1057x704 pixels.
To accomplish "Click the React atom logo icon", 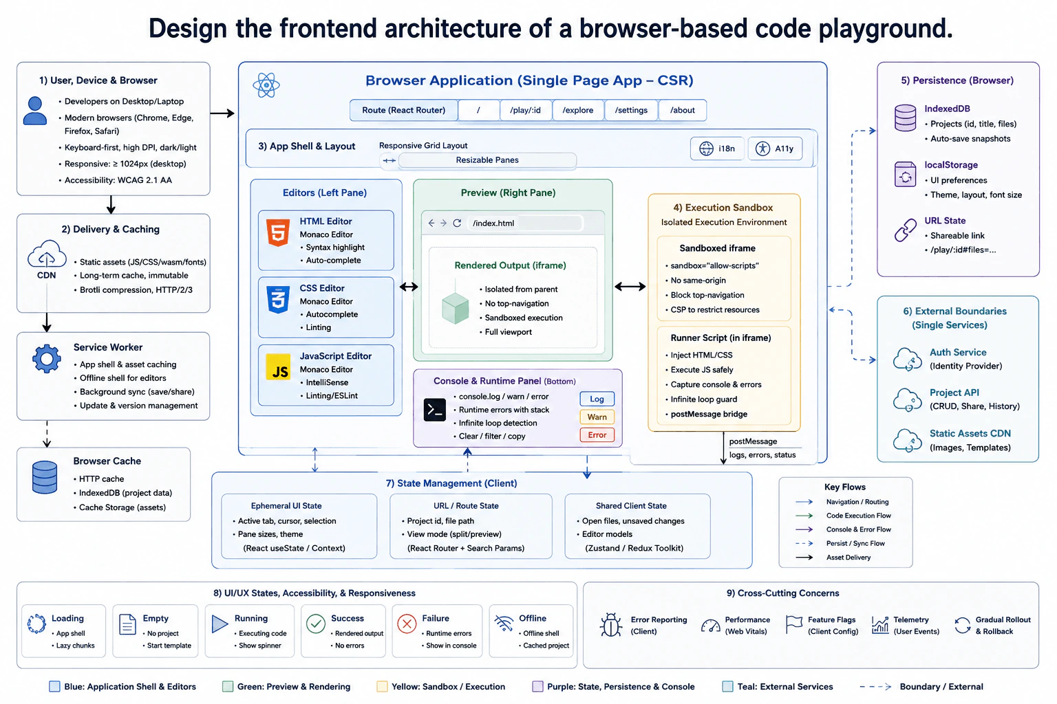I will [x=266, y=86].
